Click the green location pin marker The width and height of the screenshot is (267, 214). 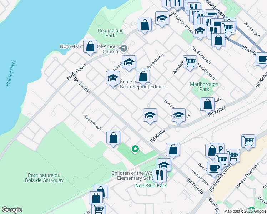coord(135,149)
